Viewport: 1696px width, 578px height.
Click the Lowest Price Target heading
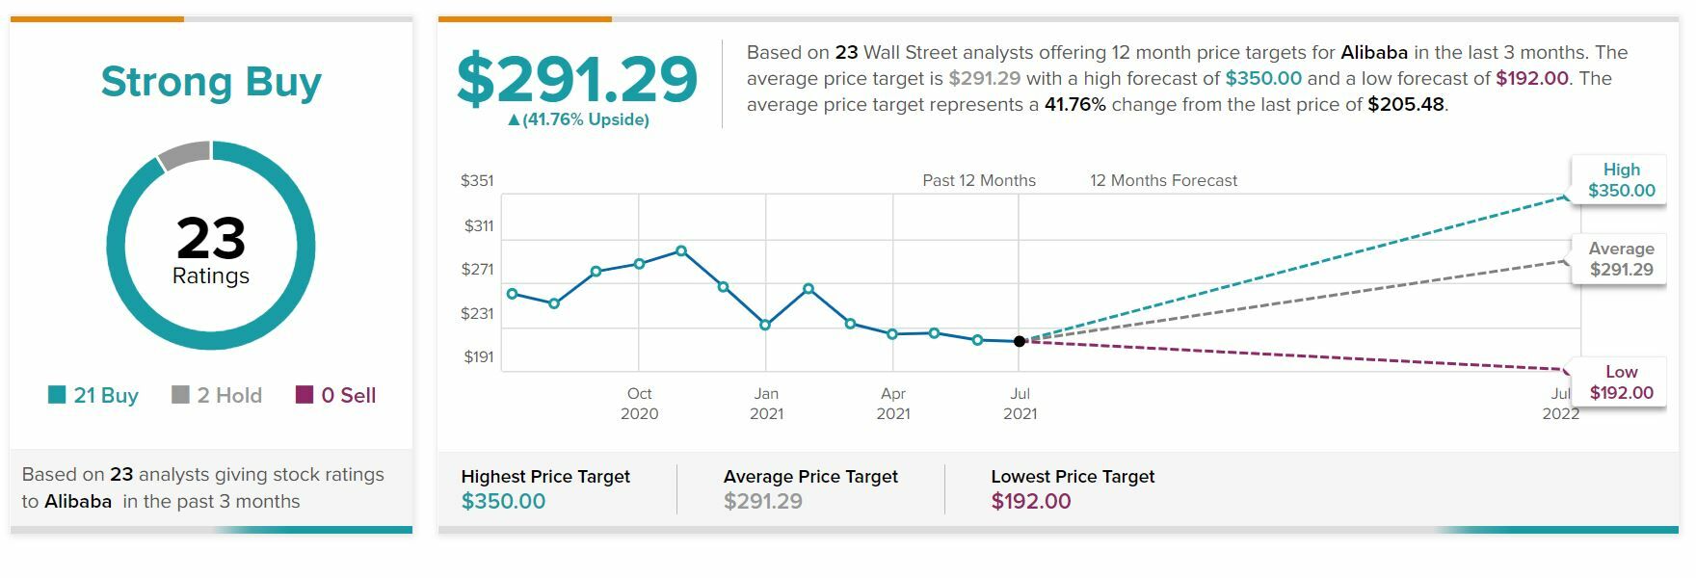point(1073,476)
